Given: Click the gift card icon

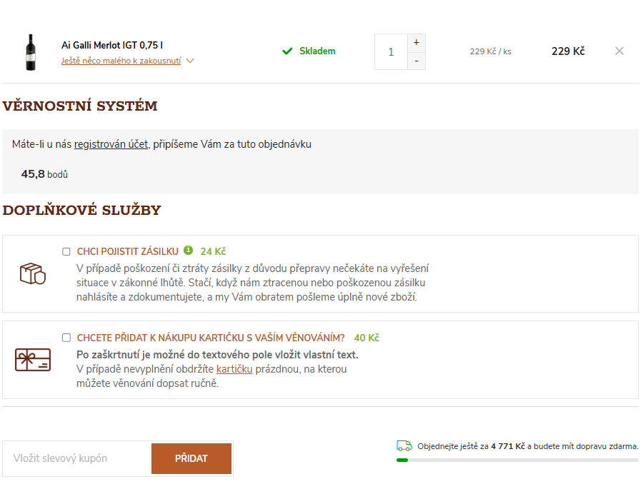Looking at the screenshot, I should pos(33,360).
